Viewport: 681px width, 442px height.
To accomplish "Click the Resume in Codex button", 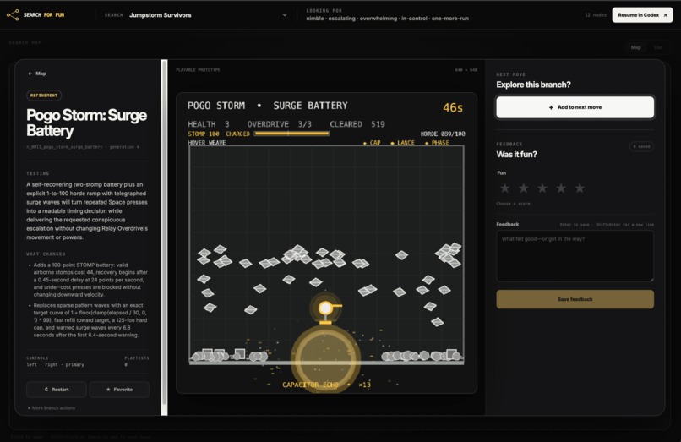I will click(642, 14).
